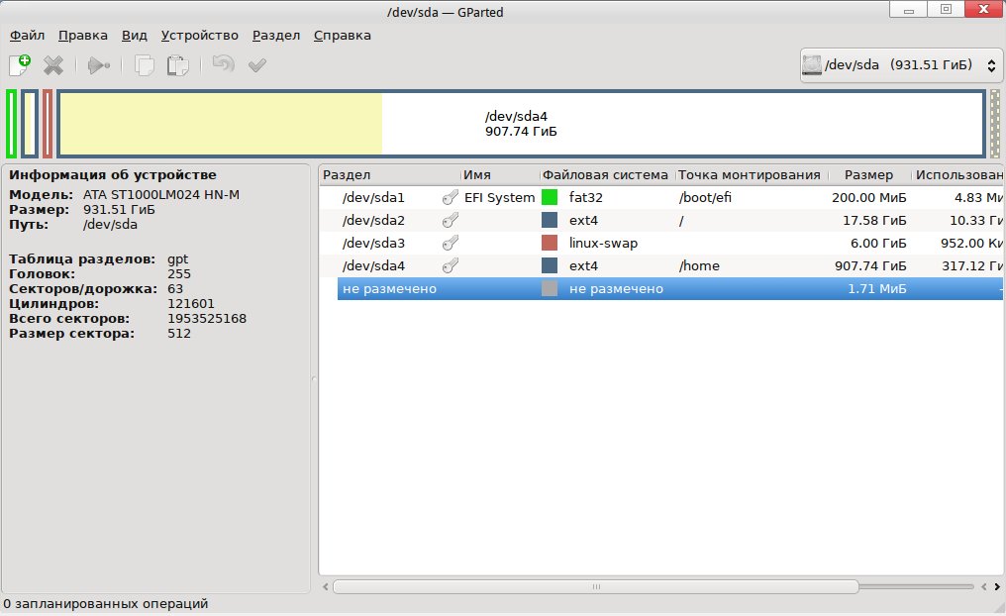Screen dimensions: 1006x616
Task: Open the Вид menu
Action: click(x=134, y=36)
